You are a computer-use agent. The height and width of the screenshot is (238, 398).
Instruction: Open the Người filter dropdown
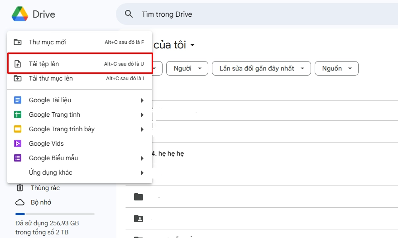point(187,68)
